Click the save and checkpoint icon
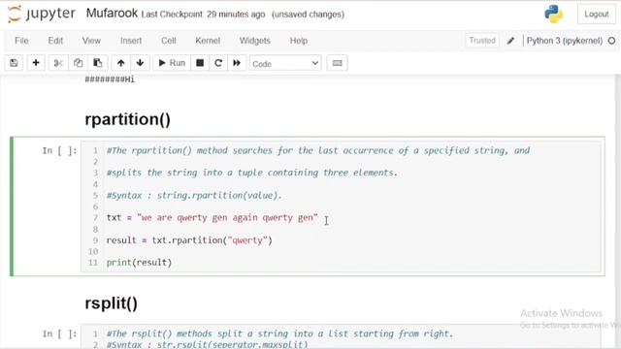 [x=14, y=63]
